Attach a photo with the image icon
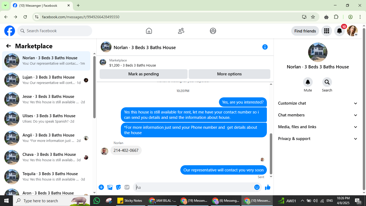This screenshot has height=206, width=366. pos(110,187)
